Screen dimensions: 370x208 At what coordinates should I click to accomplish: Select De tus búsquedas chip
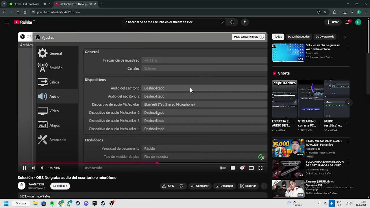299,37
